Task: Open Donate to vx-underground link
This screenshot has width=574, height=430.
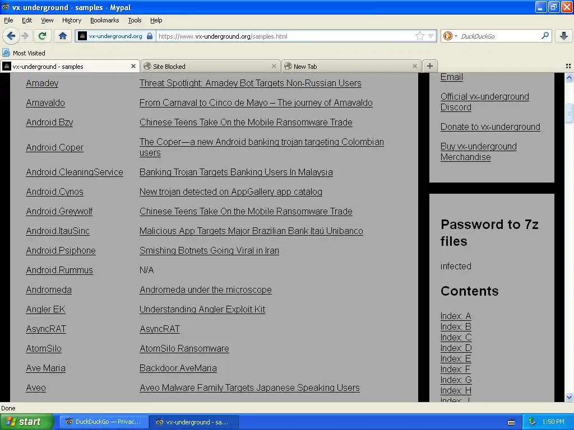Action: click(x=490, y=127)
